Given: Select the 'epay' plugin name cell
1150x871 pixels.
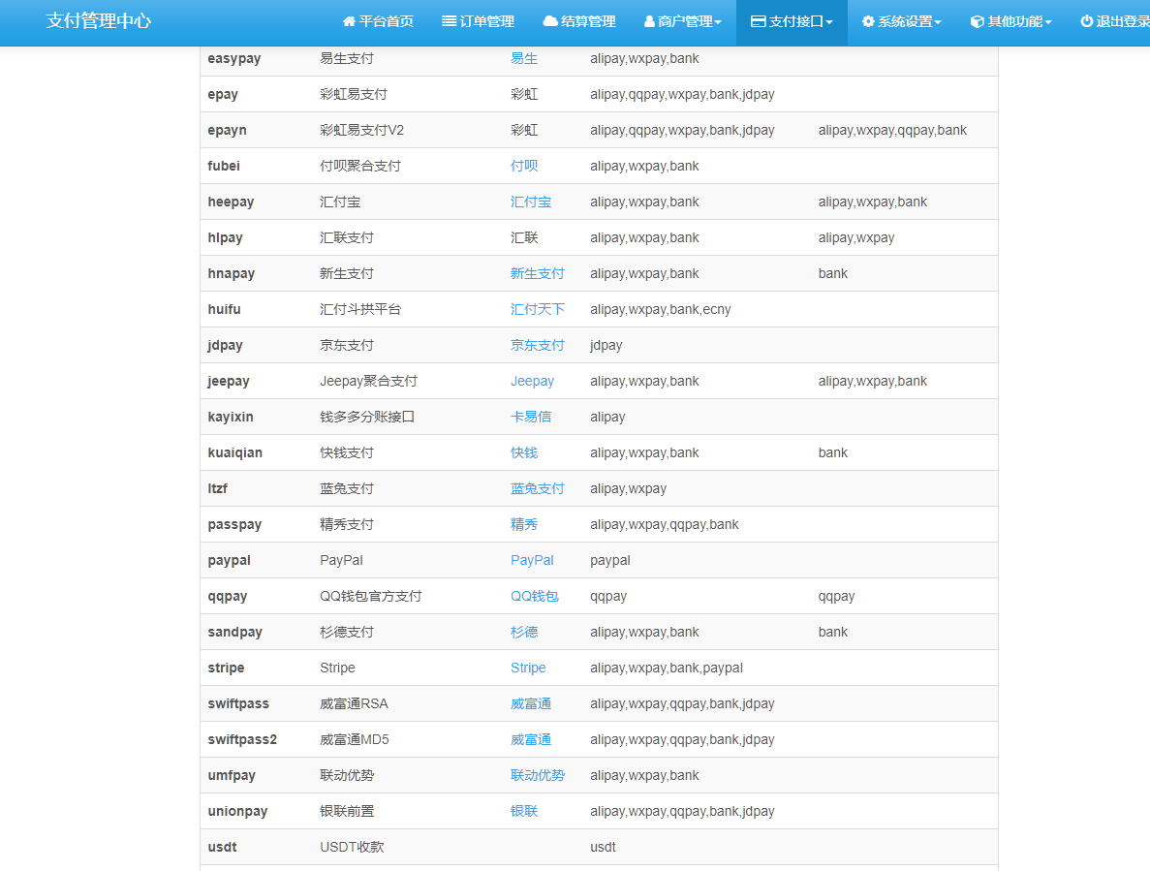Looking at the screenshot, I should 223,95.
